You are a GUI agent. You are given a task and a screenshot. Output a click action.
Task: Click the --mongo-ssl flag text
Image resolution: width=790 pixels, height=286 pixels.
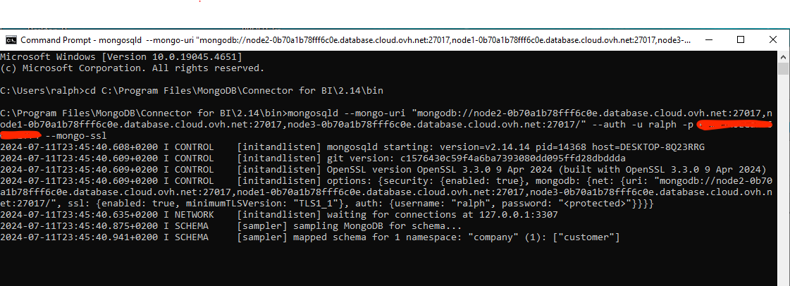[75, 135]
